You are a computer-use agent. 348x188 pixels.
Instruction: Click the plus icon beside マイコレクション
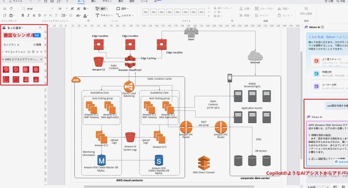pos(37,52)
